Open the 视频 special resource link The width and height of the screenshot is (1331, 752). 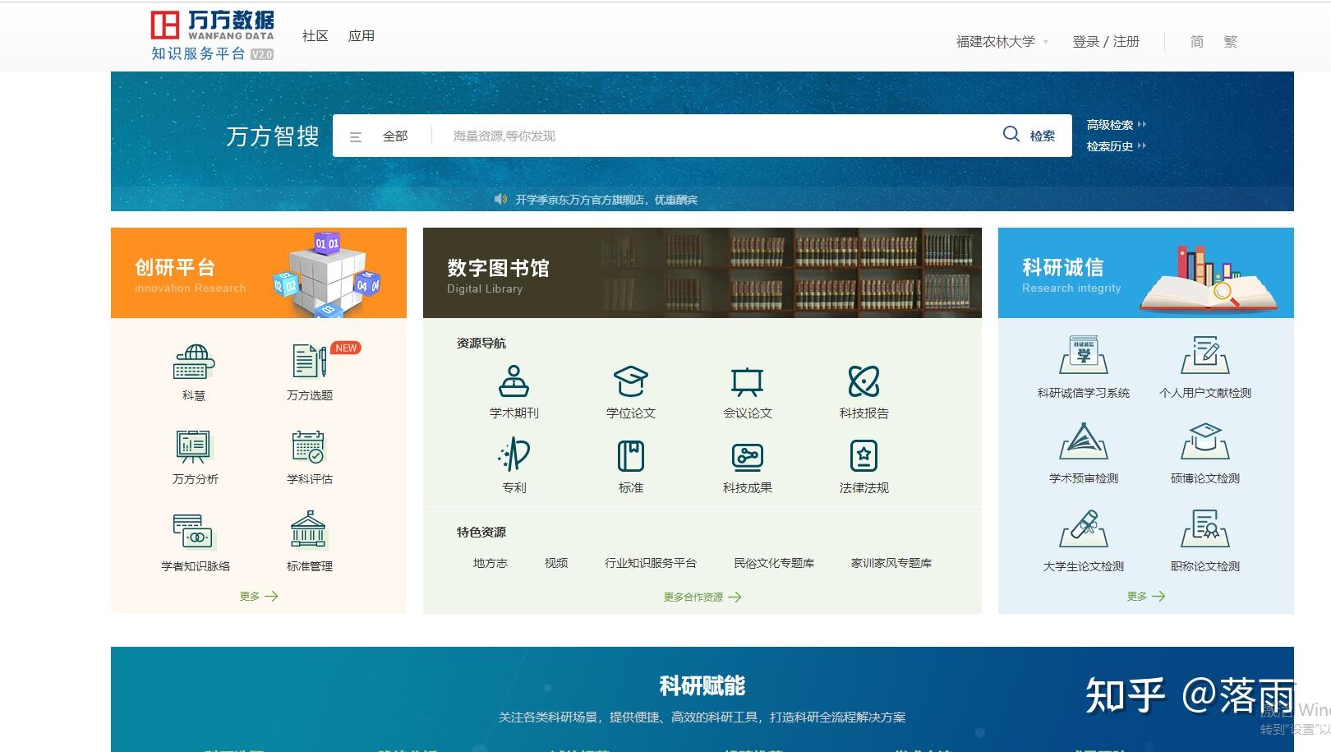(556, 563)
